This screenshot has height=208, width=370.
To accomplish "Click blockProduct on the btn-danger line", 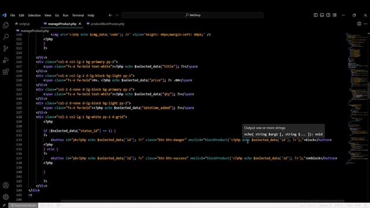I will click(216, 140).
